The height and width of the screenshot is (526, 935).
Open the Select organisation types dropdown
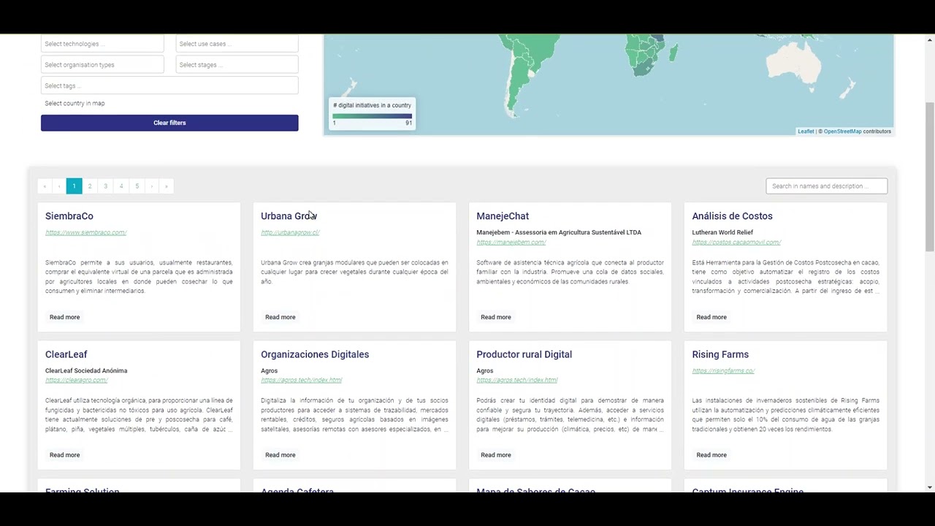click(x=102, y=65)
